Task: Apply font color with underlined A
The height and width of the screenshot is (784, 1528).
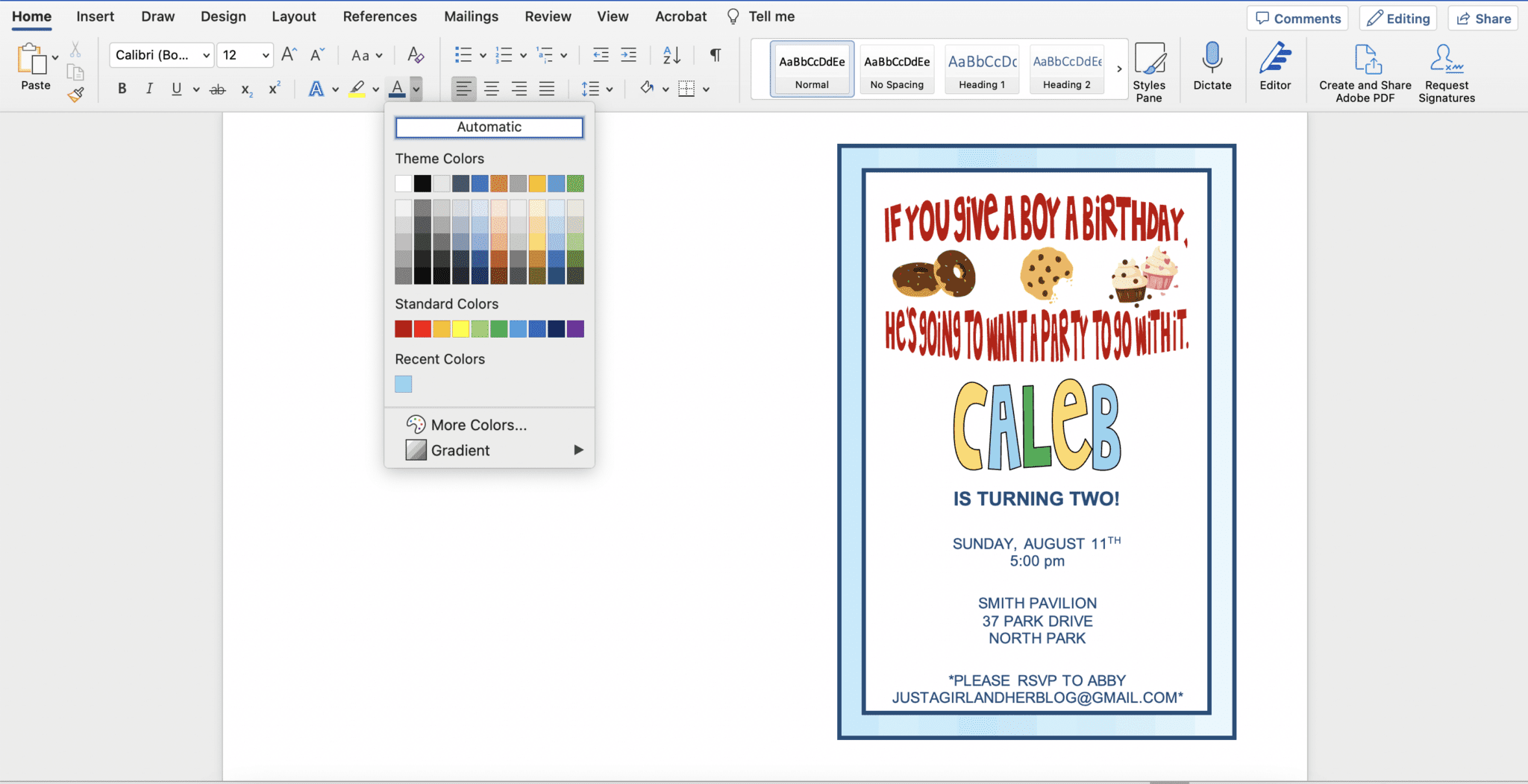Action: [398, 89]
